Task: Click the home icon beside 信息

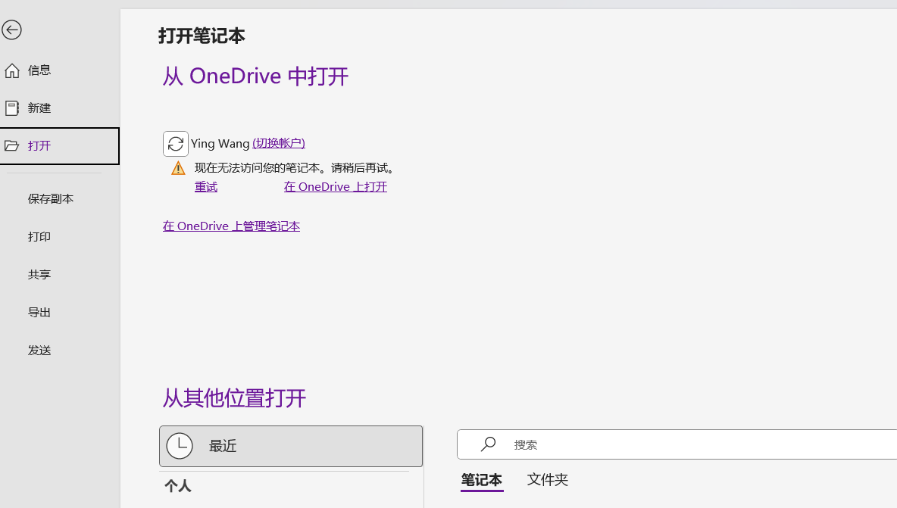Action: [x=12, y=70]
